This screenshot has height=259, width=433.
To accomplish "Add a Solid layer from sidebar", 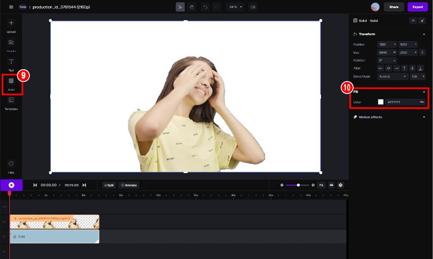I will point(11,84).
